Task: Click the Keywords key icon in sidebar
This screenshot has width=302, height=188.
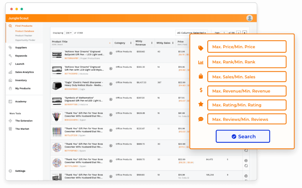Action: (10, 56)
